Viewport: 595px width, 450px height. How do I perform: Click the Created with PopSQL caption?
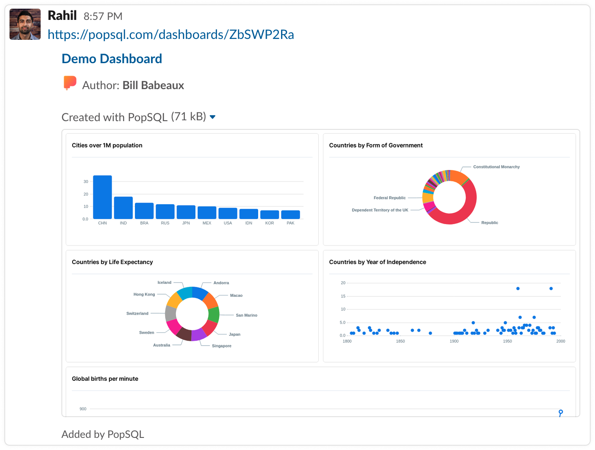(x=114, y=117)
